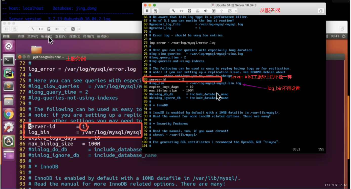Open the Files cabinet icon in dock

pyautogui.click(x=8, y=101)
